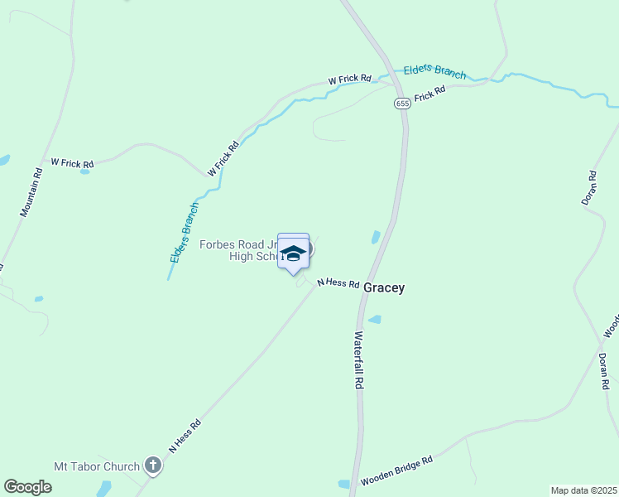Viewport: 619px width, 497px height.
Task: Click the lower Doran Rd label
Action: pos(603,371)
